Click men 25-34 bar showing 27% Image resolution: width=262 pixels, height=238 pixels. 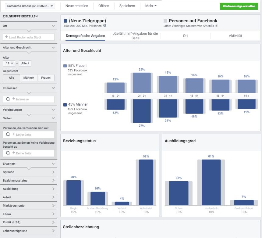(x=142, y=111)
